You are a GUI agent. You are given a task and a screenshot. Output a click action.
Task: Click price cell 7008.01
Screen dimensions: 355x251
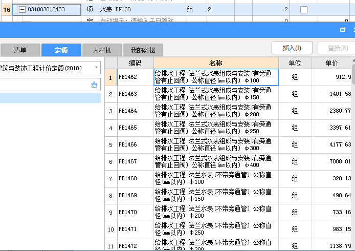(331, 162)
